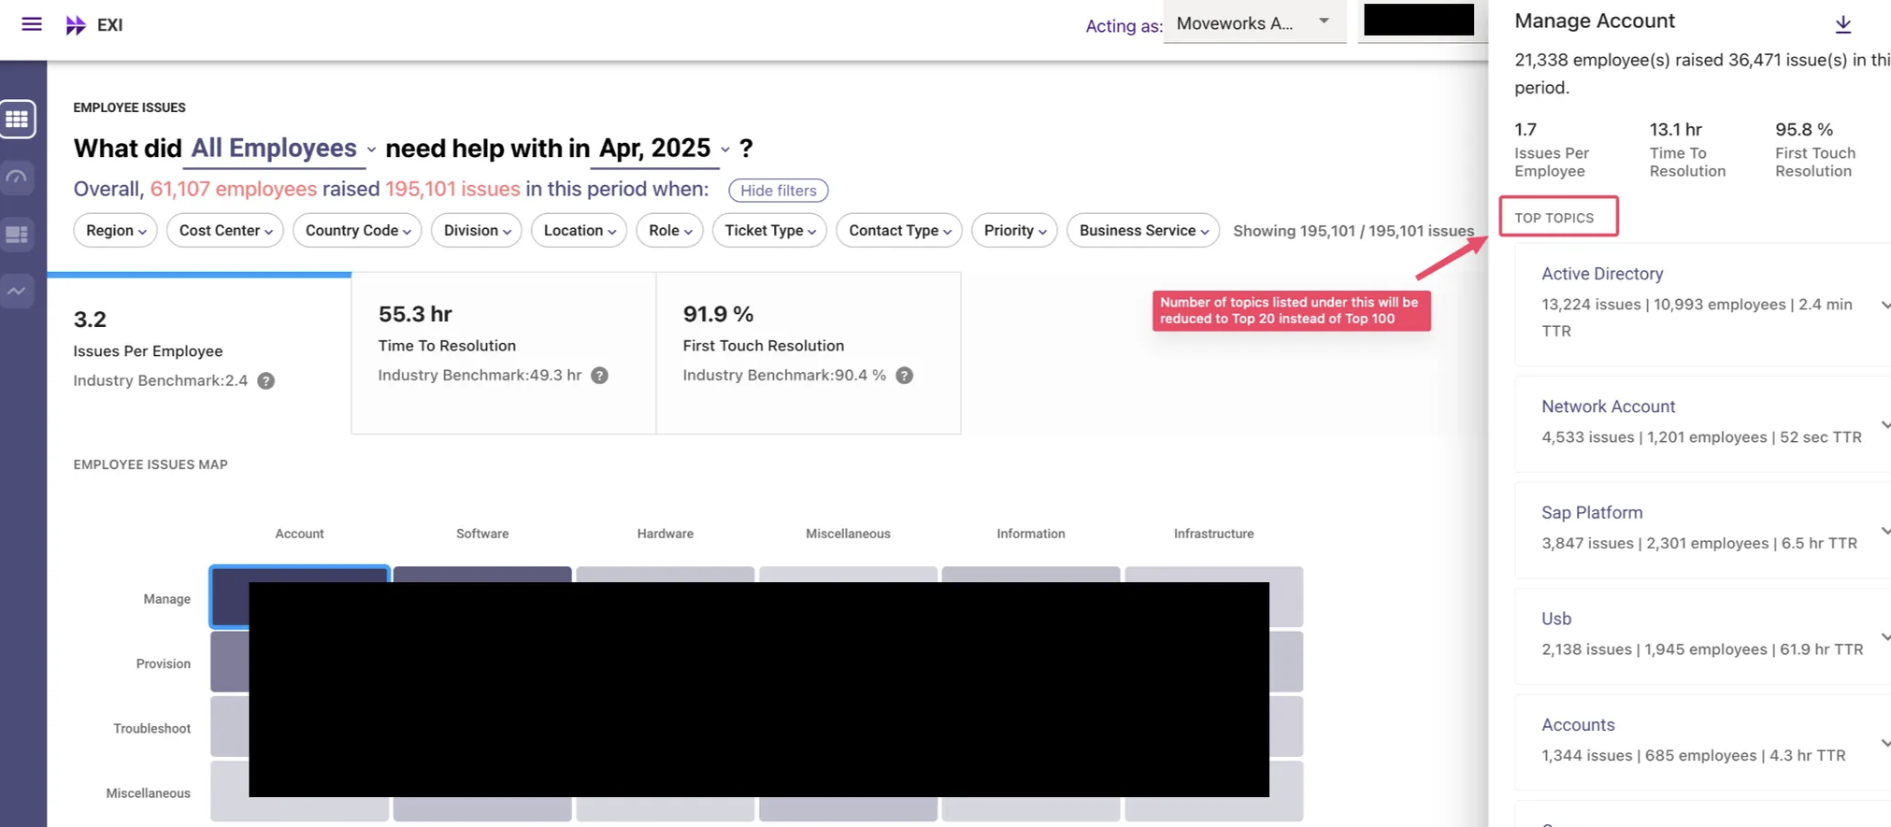Expand the Accounts topic

(1884, 743)
